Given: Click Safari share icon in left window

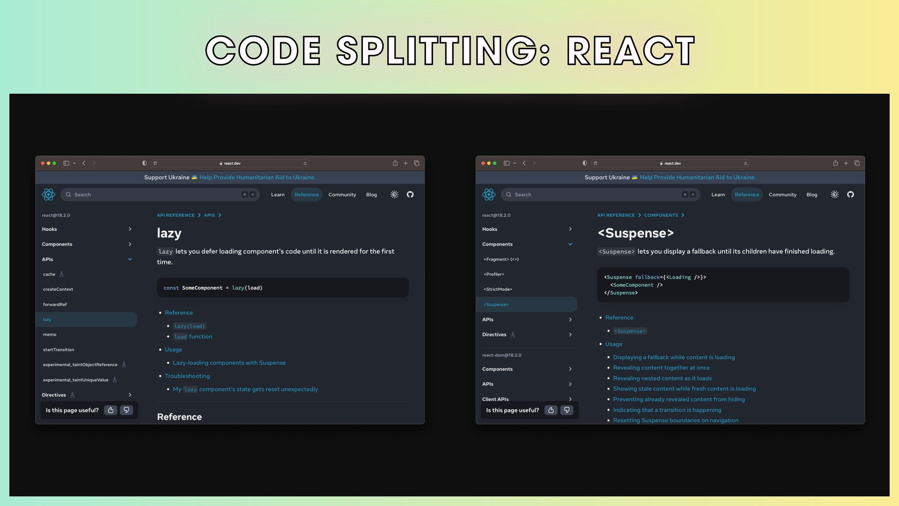Looking at the screenshot, I should (395, 163).
